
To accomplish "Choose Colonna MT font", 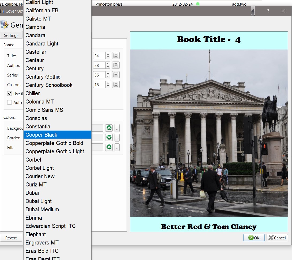I will [x=57, y=102].
